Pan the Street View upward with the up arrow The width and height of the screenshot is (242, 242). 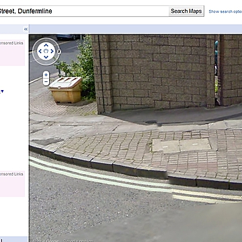46,45
